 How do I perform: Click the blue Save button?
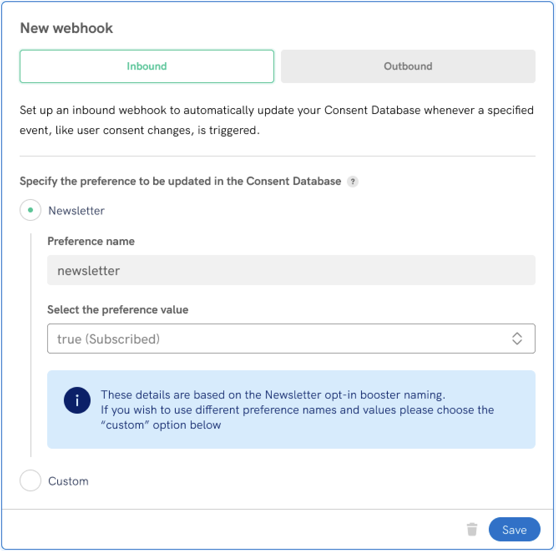pyautogui.click(x=514, y=529)
